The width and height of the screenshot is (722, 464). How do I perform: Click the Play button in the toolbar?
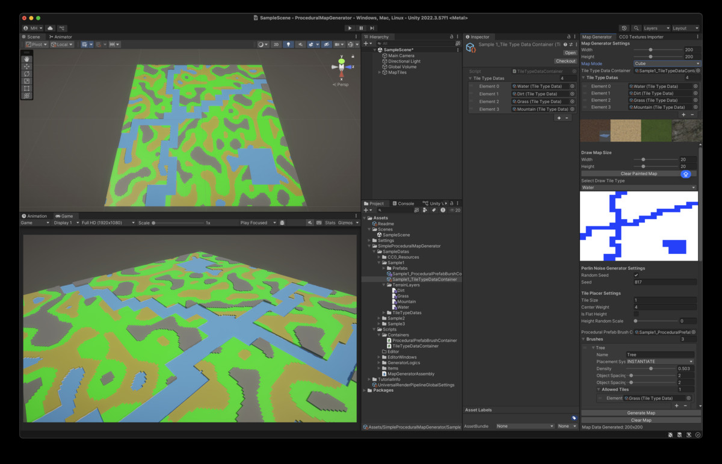pyautogui.click(x=350, y=28)
